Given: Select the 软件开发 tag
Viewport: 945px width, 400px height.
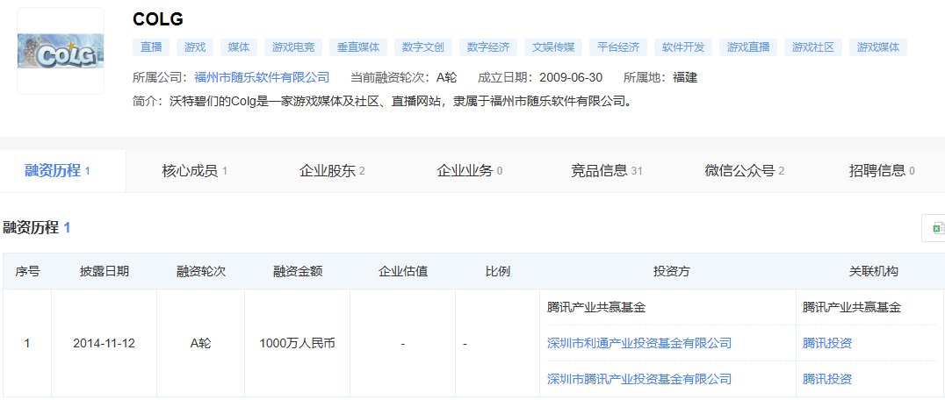Looking at the screenshot, I should click(683, 47).
